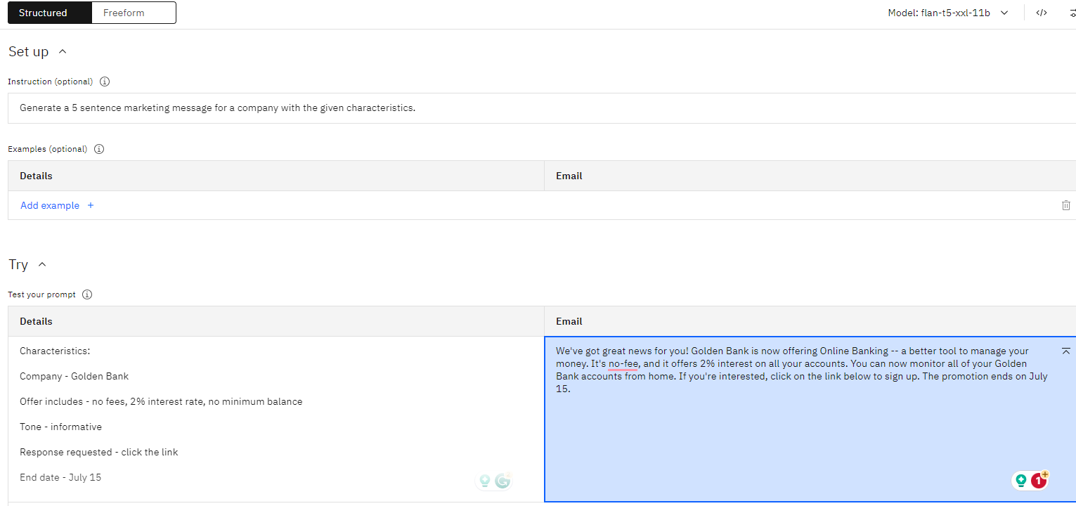Viewport: 1076px width, 506px height.
Task: Click the underlined word no-fee
Action: coord(623,364)
